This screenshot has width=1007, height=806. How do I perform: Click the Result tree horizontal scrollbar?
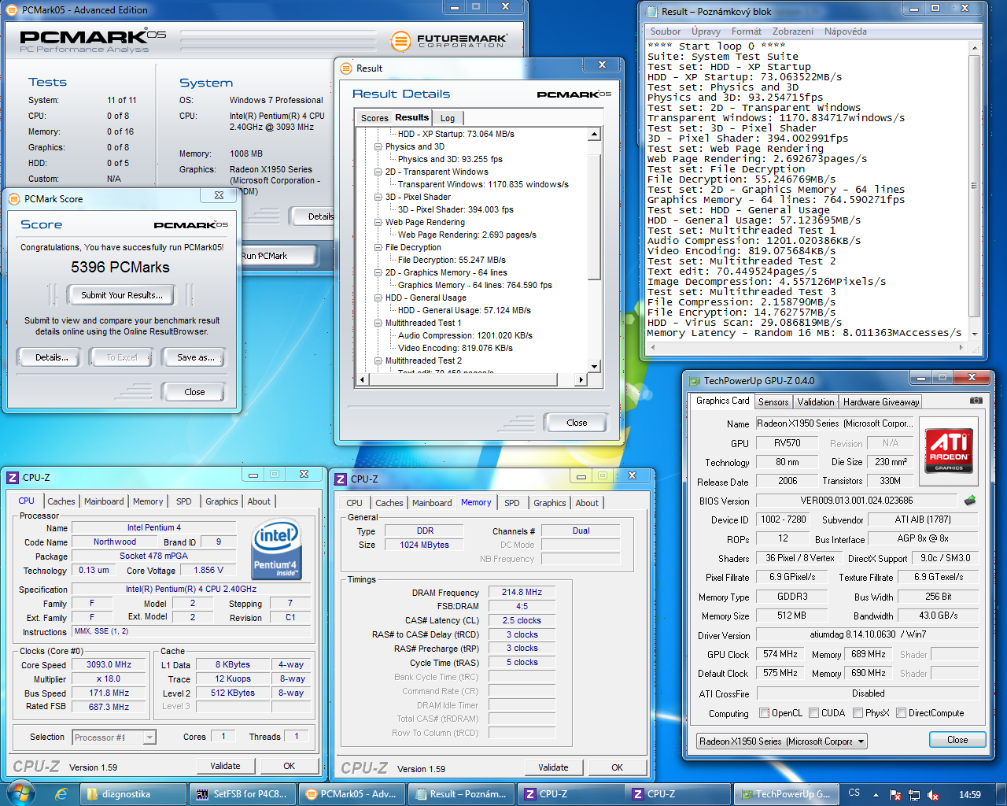(471, 379)
